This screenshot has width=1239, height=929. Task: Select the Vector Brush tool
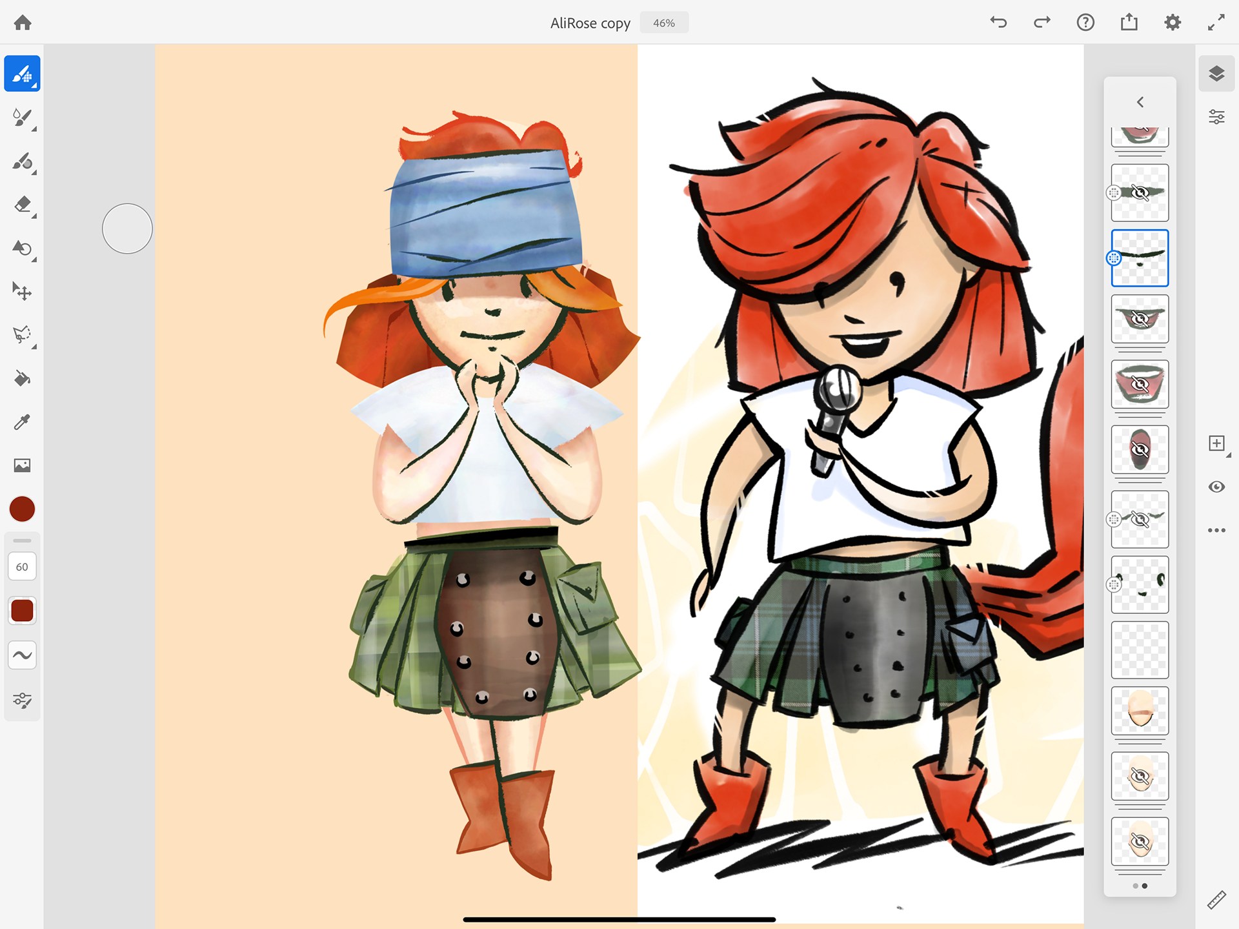pos(22,161)
